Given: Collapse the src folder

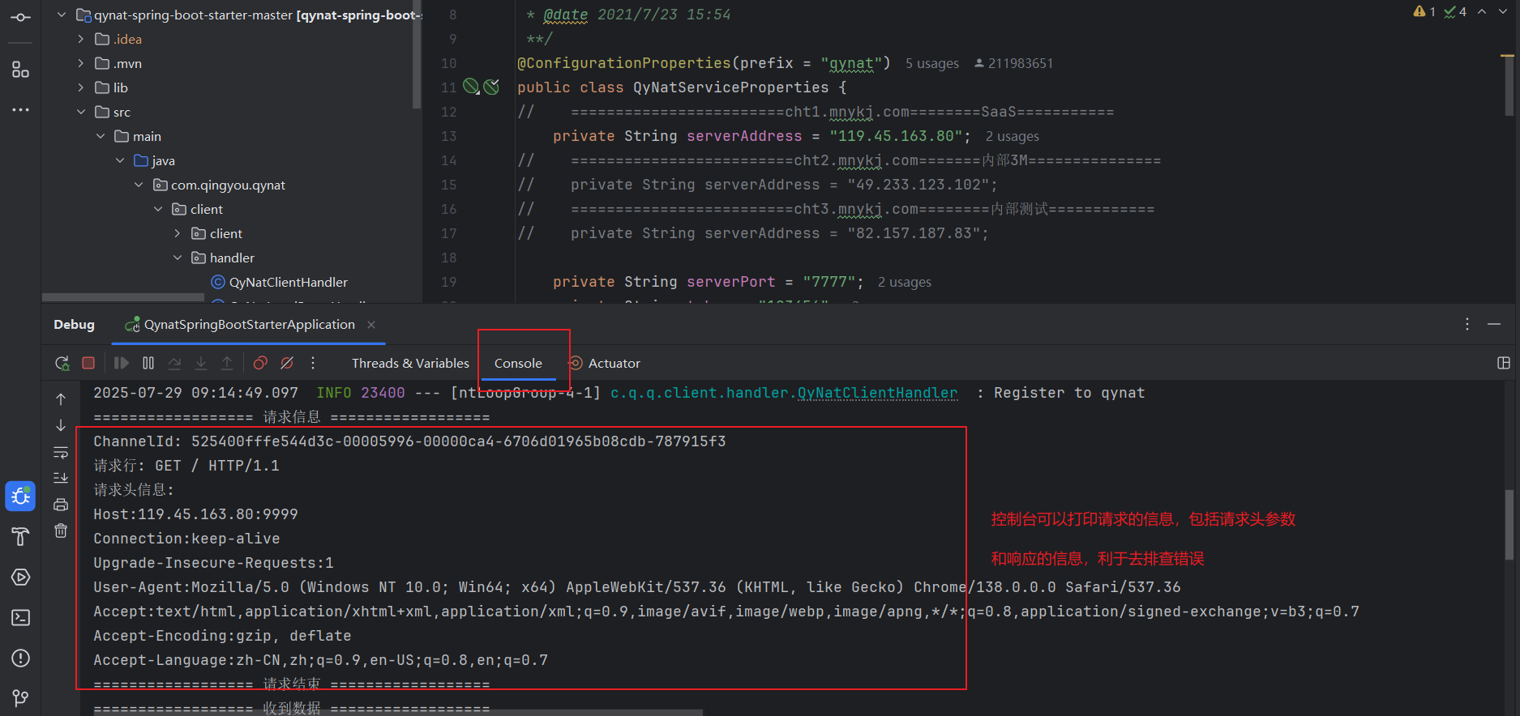Looking at the screenshot, I should click(81, 112).
